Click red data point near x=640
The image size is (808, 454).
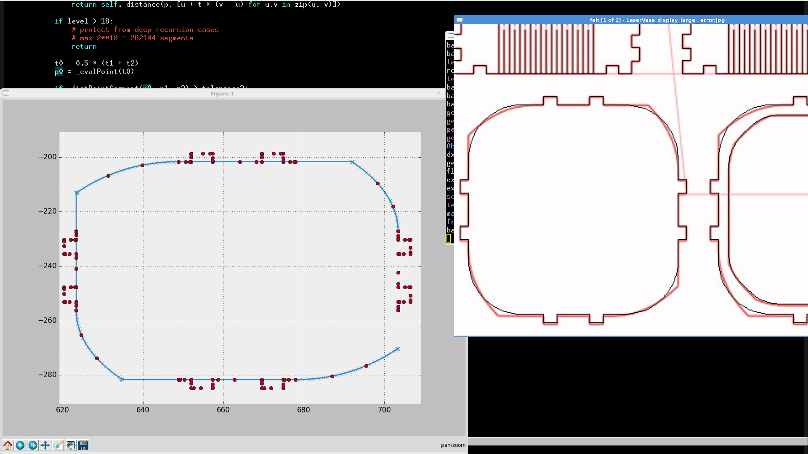[142, 166]
